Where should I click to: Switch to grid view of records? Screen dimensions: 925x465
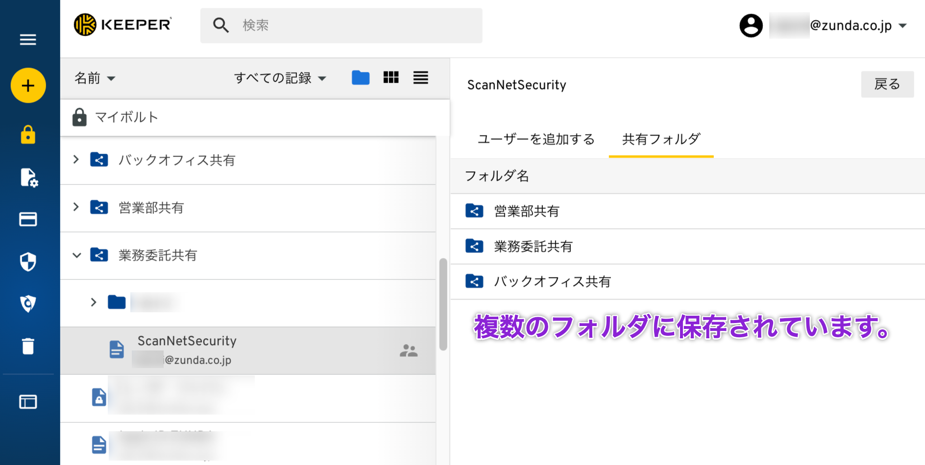pos(390,77)
